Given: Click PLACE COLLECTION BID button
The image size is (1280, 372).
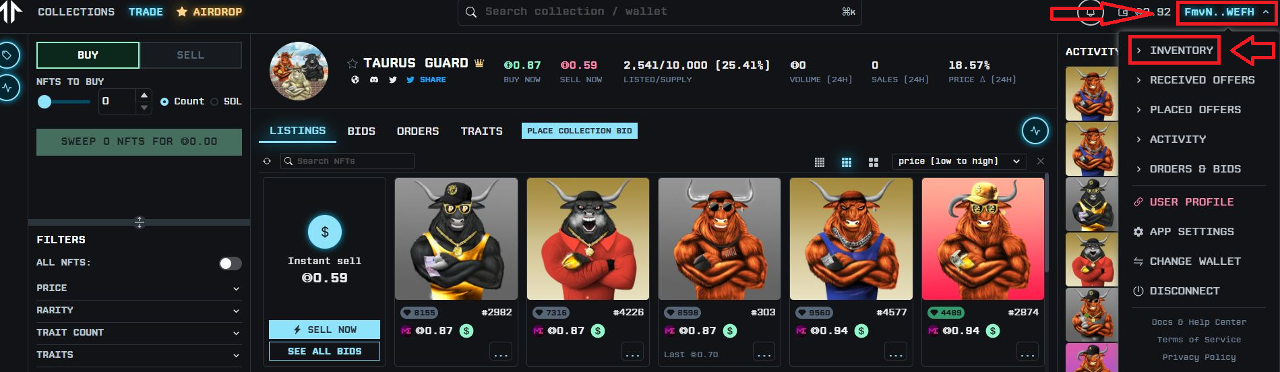Looking at the screenshot, I should pyautogui.click(x=580, y=131).
